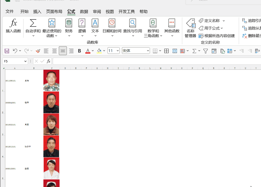
Task: Click the cancel X in formula bar
Action: [36, 61]
